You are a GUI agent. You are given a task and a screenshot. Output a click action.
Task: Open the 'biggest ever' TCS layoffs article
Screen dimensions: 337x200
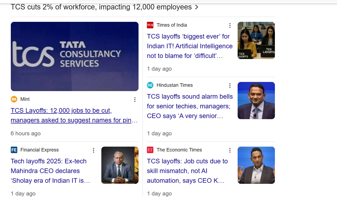190,46
